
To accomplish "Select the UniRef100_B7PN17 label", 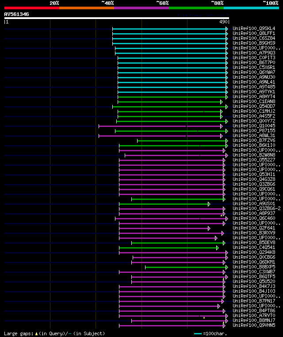I will click(x=254, y=301).
